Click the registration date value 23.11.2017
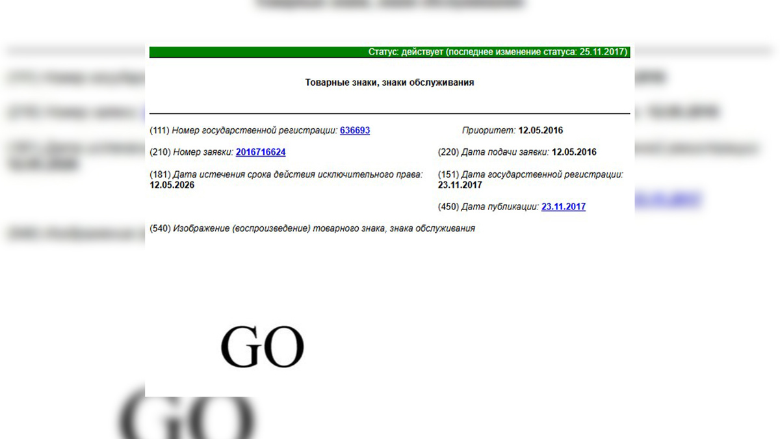Image resolution: width=780 pixels, height=439 pixels. tap(461, 185)
